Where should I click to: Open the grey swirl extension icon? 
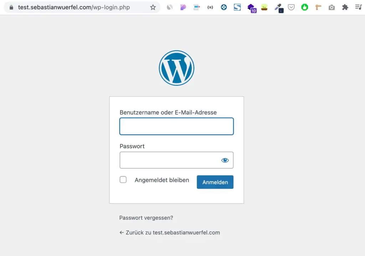pyautogui.click(x=170, y=7)
